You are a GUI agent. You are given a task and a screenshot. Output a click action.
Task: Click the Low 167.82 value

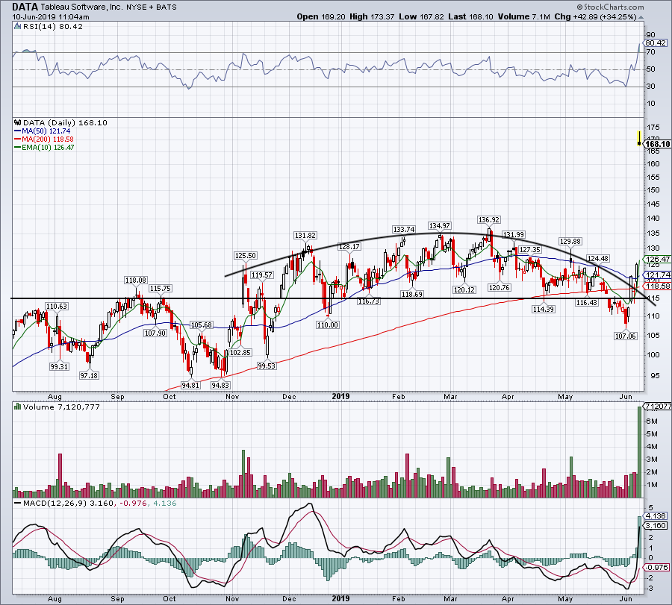click(x=422, y=16)
